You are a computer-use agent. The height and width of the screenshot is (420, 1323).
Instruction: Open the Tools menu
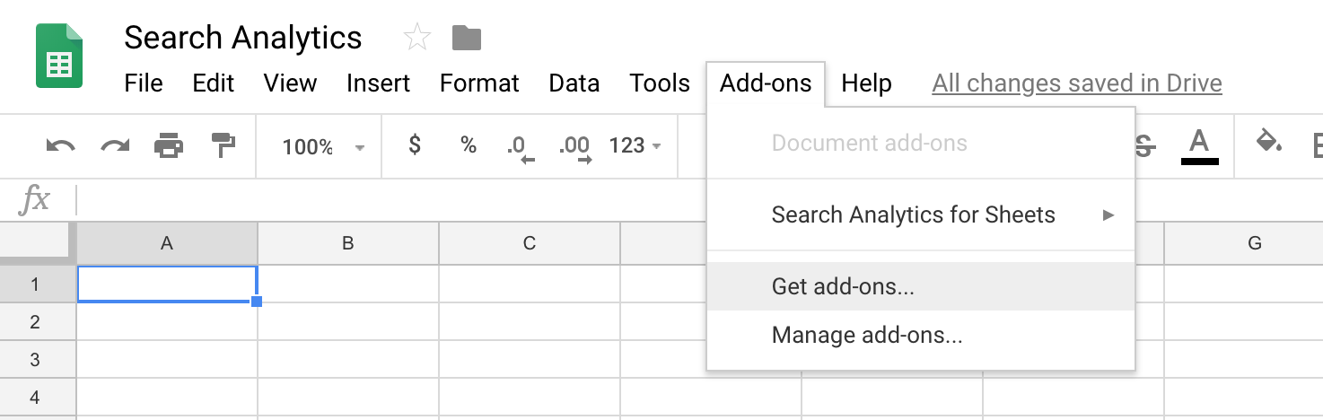660,83
